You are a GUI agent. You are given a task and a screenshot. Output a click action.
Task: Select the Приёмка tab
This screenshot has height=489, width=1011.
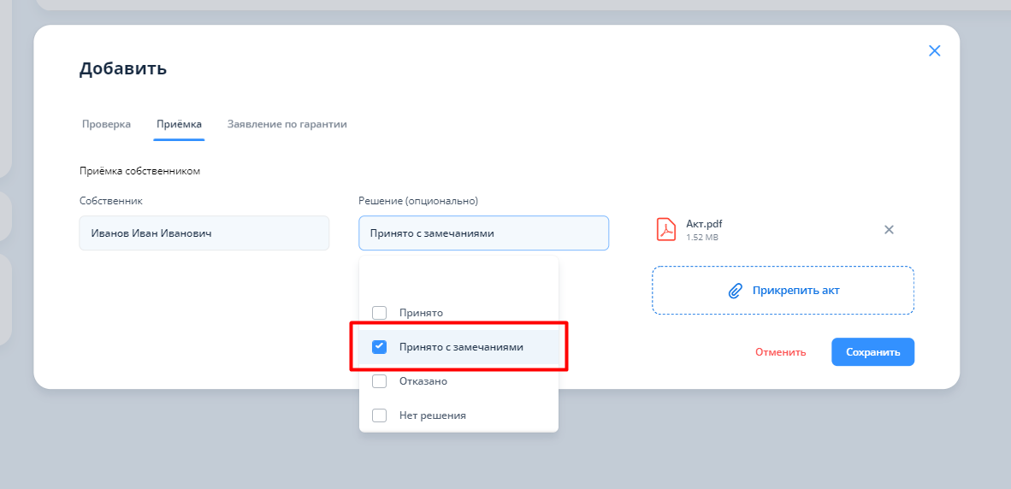(x=179, y=124)
